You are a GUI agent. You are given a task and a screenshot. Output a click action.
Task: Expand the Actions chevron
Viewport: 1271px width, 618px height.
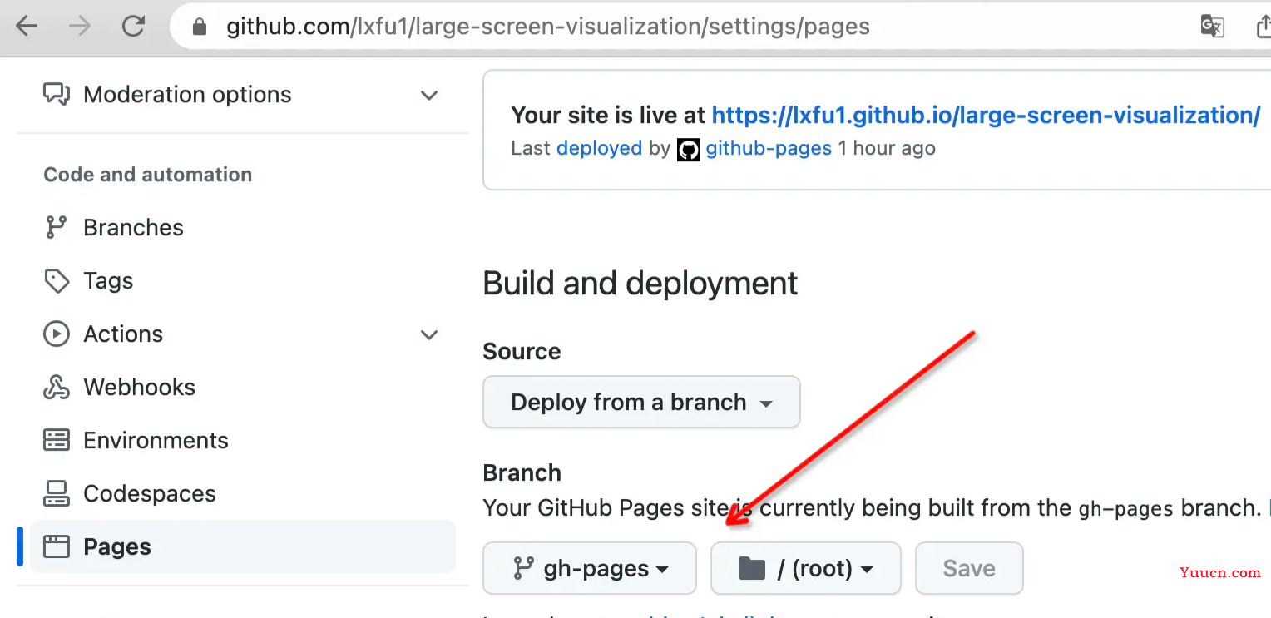429,335
